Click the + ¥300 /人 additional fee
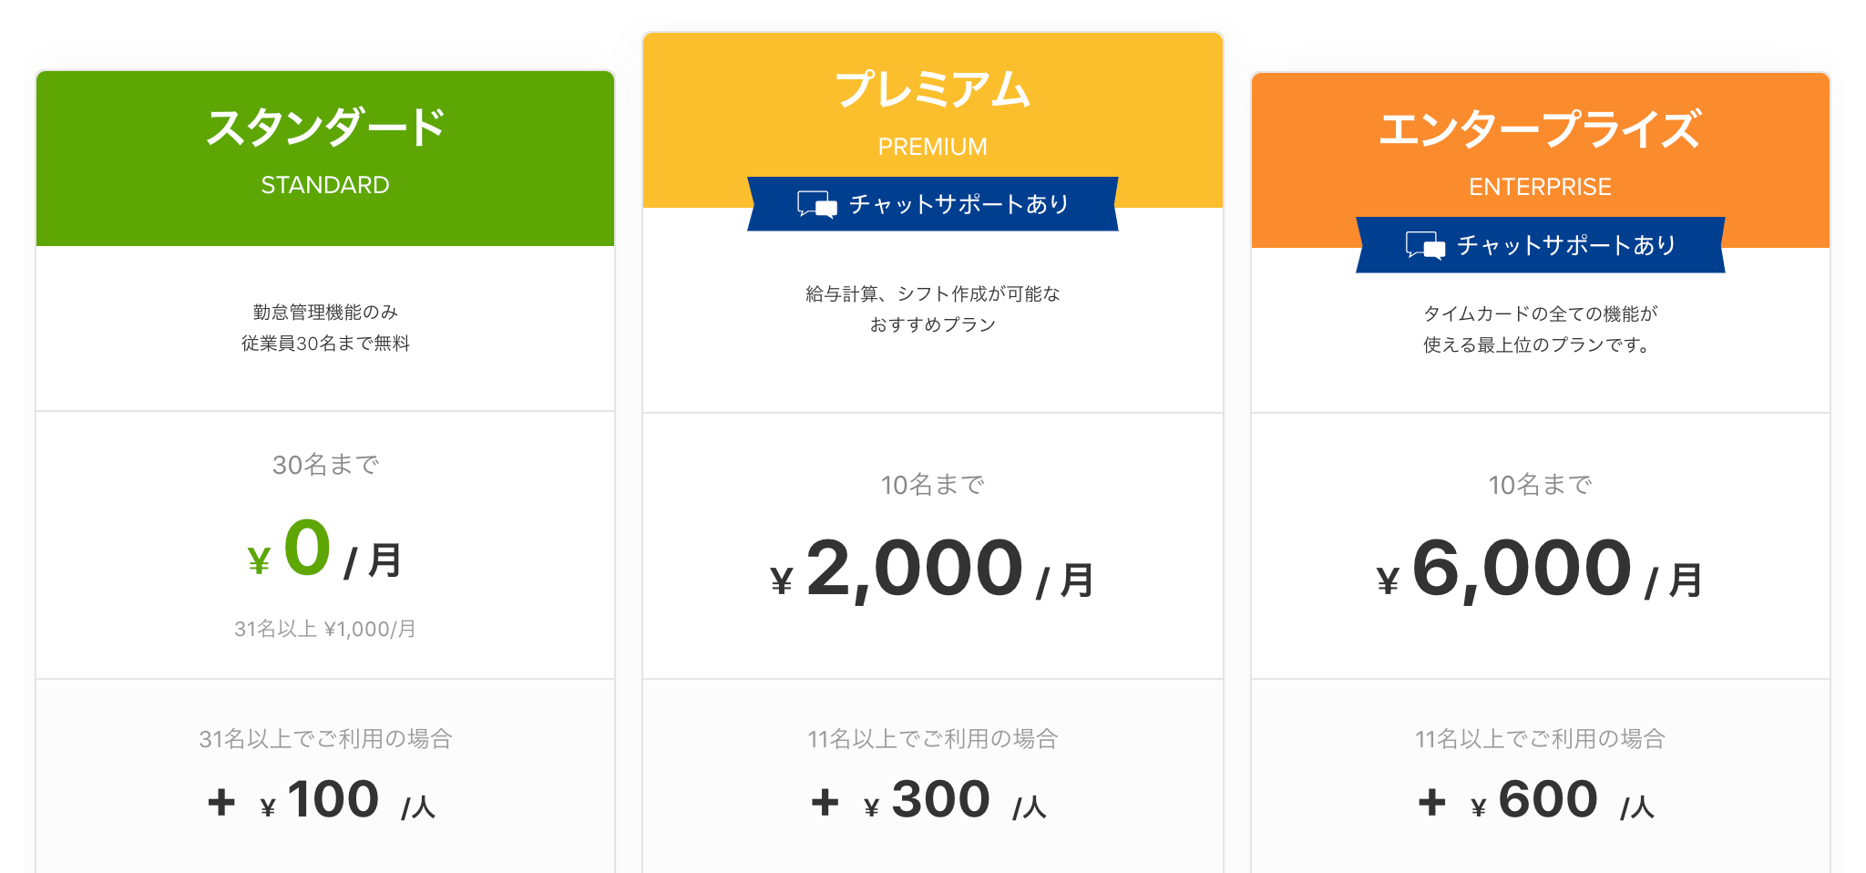Screen dimensions: 1866x873 coord(929,801)
